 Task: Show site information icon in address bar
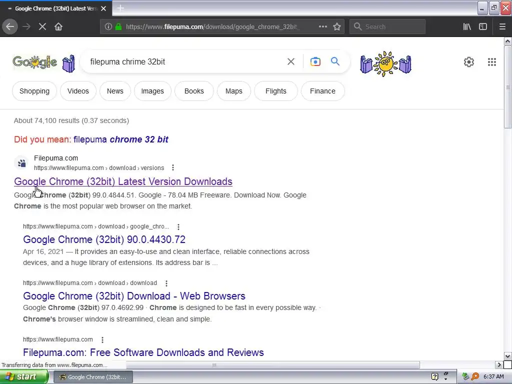point(108,26)
